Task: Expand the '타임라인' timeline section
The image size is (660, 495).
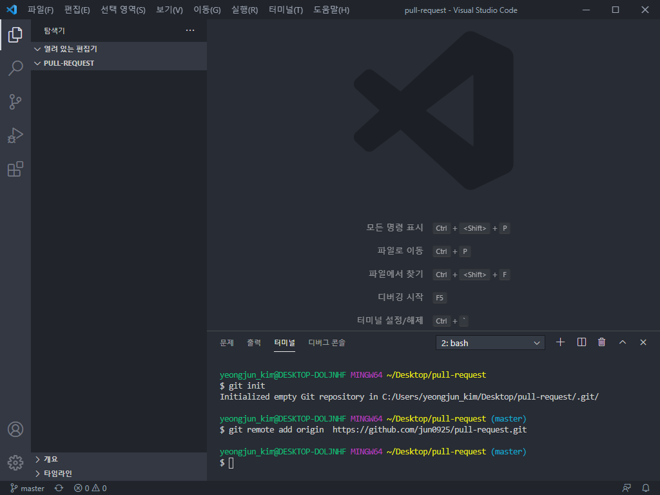Action: [119, 474]
